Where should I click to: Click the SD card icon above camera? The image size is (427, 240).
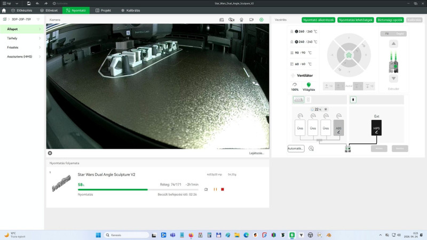tap(222, 20)
